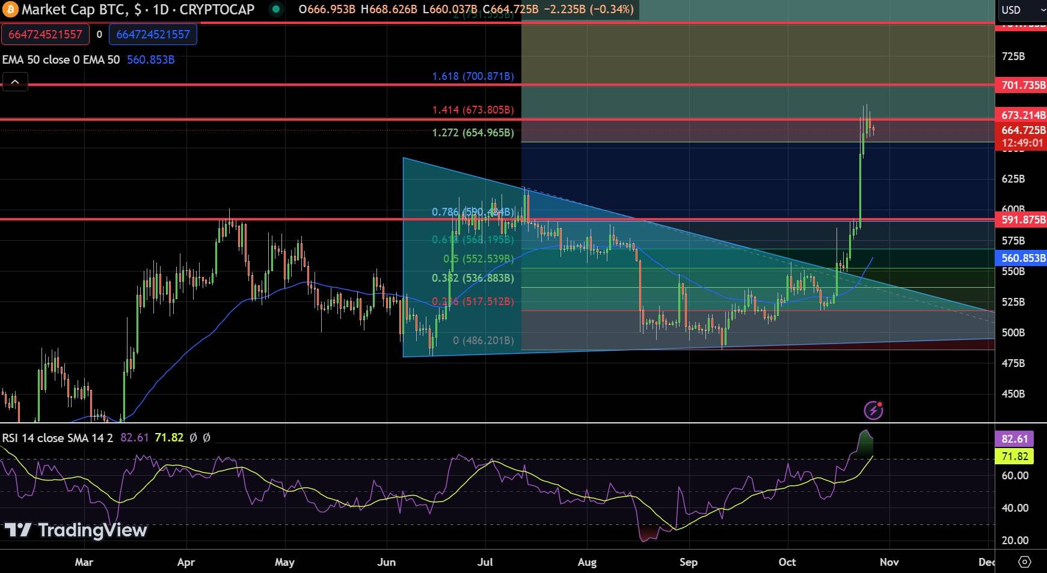The width and height of the screenshot is (1047, 573).
Task: Click the 0.382 (536.883B) Fibonacci label
Action: (x=473, y=278)
